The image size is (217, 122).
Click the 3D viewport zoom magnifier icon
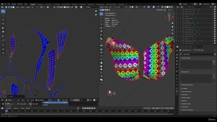tap(172, 23)
